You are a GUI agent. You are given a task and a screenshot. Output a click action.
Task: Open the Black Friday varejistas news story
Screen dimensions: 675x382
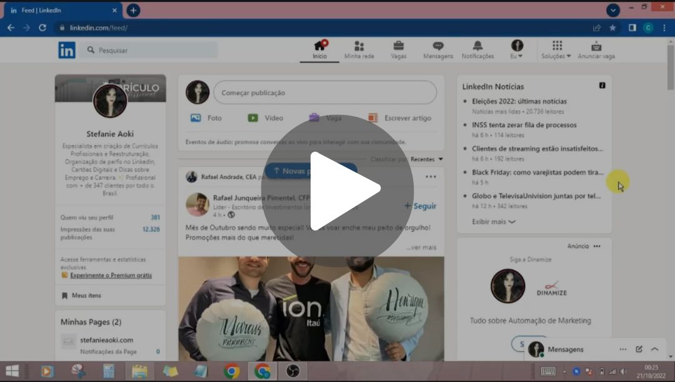pyautogui.click(x=537, y=172)
